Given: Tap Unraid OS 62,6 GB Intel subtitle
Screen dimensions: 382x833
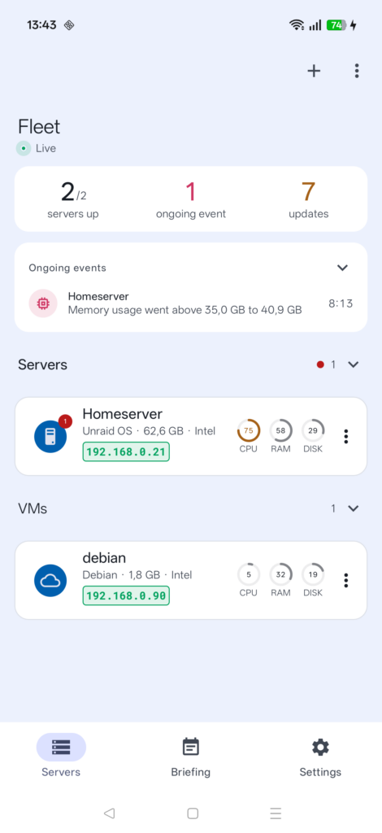Looking at the screenshot, I should [x=149, y=431].
